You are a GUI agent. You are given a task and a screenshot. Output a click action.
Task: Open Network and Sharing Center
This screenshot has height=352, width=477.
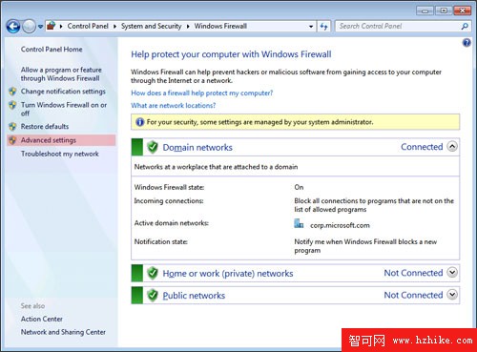(63, 332)
